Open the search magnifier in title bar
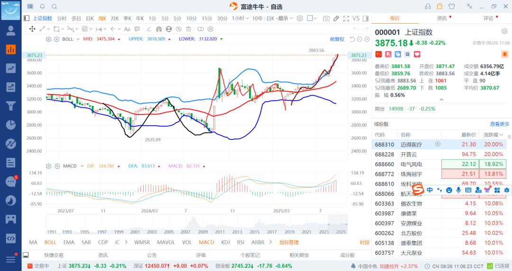 54,7
